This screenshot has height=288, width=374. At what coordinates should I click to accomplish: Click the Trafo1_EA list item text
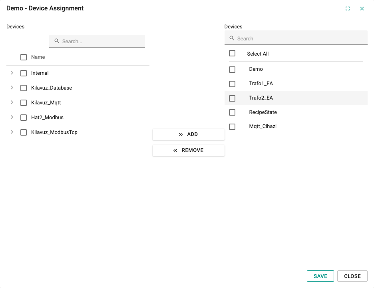[x=261, y=83]
